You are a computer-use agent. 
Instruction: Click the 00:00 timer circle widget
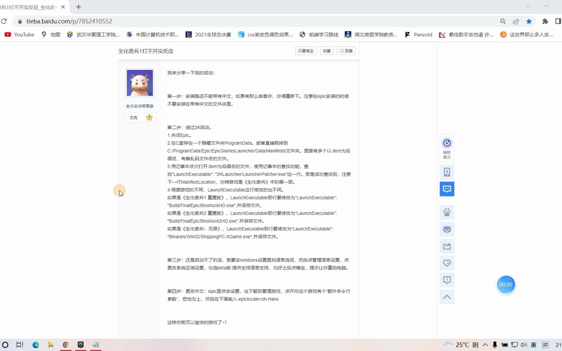[506, 285]
